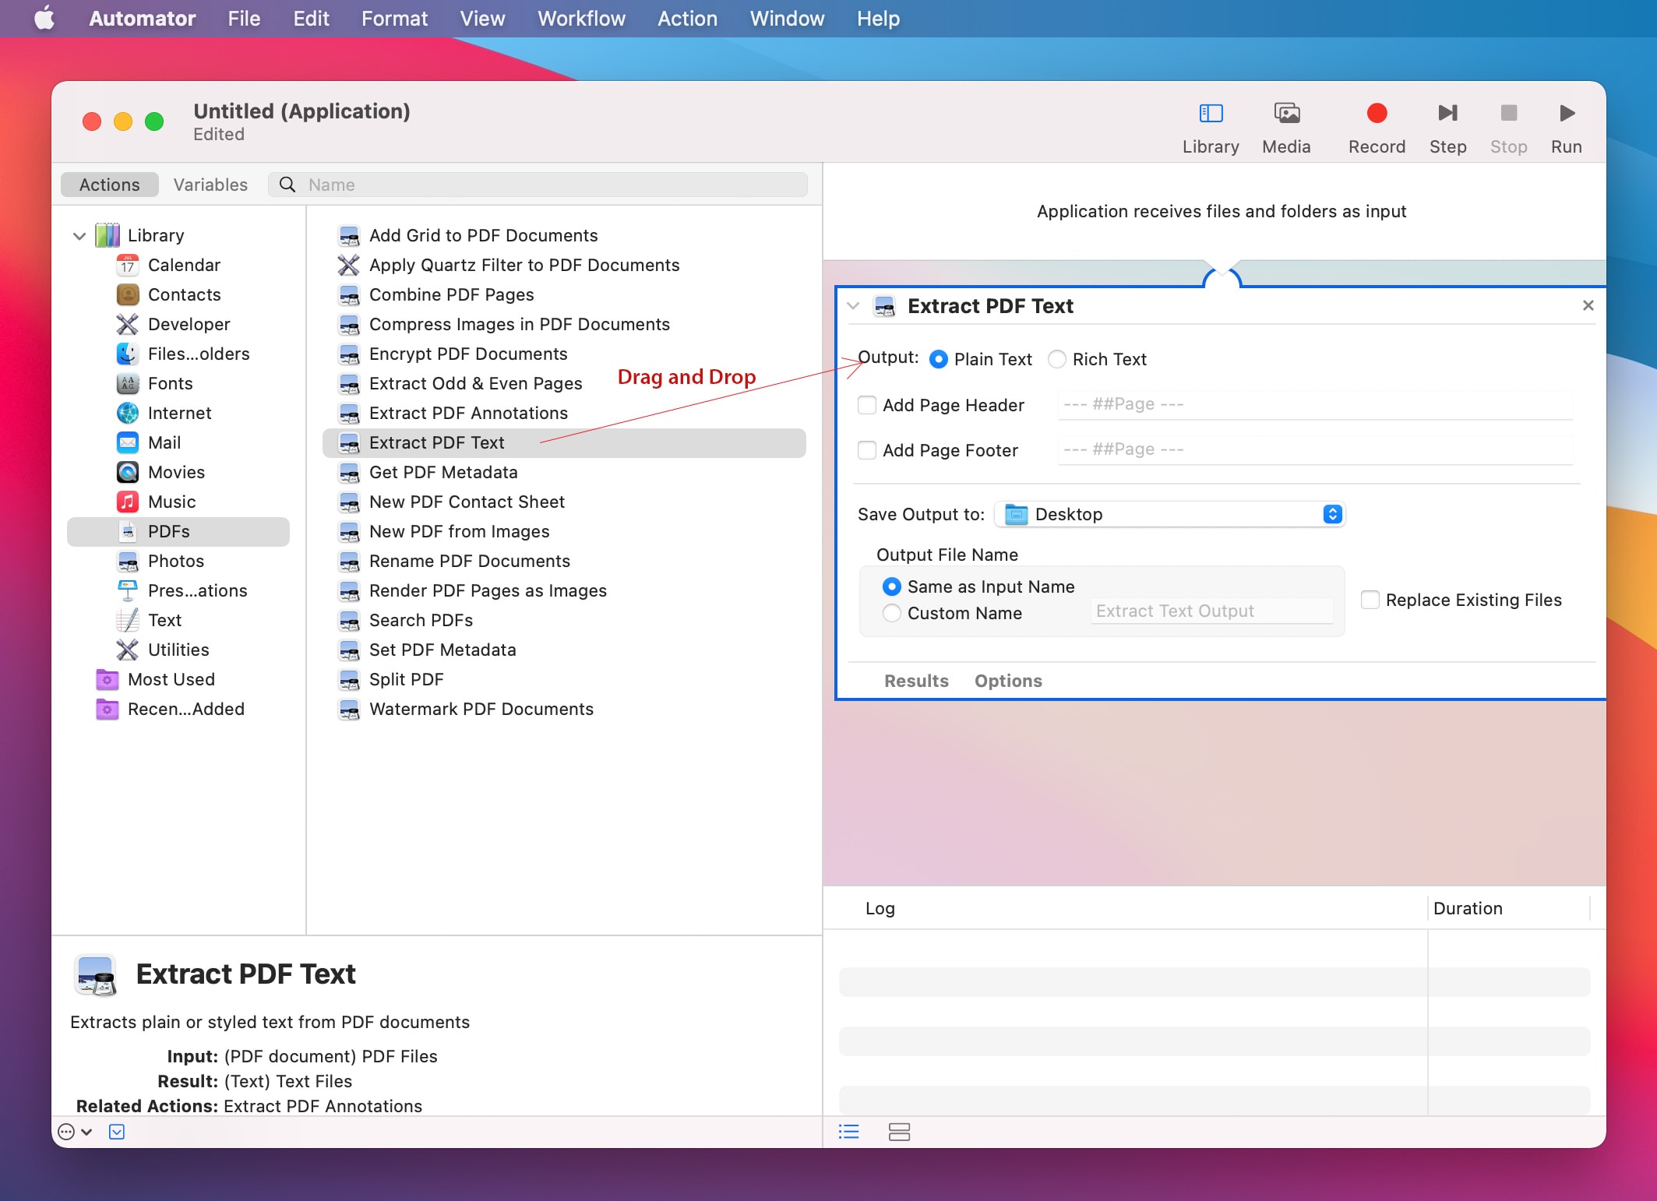Viewport: 1657px width, 1201px height.
Task: Collapse the Extract PDF Text action
Action: point(852,306)
